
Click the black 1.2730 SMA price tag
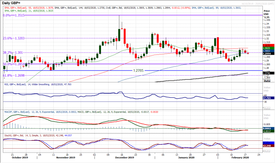269,73
